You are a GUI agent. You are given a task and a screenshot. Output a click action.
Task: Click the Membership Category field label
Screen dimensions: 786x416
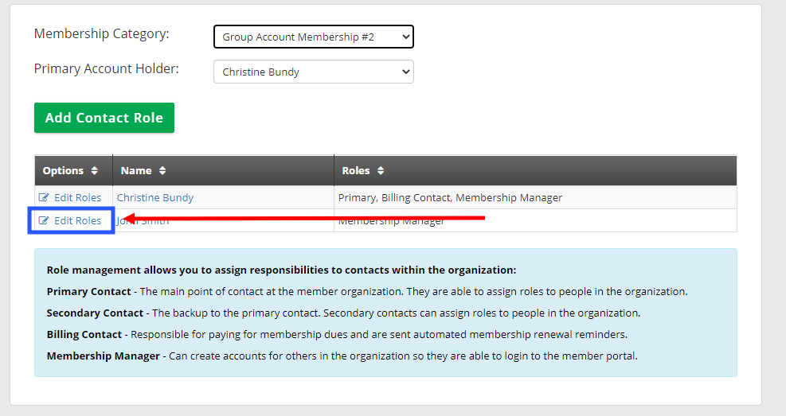pos(101,34)
